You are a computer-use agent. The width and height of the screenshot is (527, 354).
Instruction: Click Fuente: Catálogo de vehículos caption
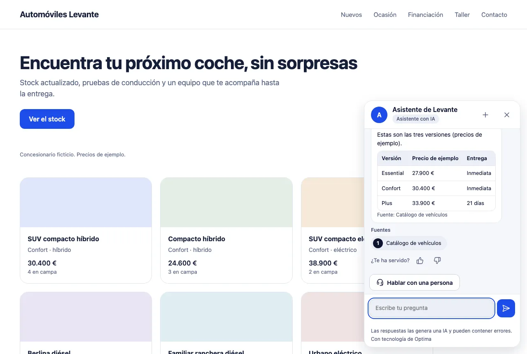tap(412, 215)
